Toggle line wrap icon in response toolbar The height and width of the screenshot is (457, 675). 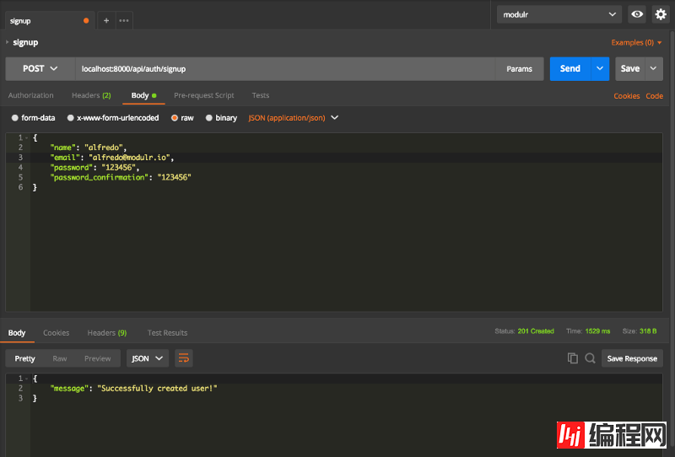click(x=184, y=358)
